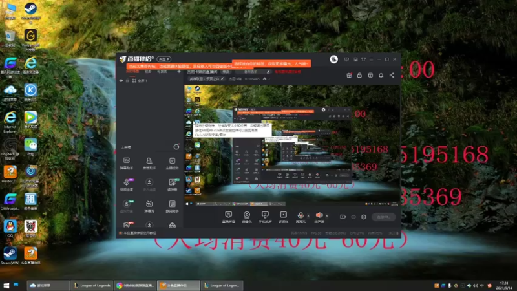Click the live streaming status button
Image resolution: width=517 pixels, height=291 pixels.
pos(383,217)
